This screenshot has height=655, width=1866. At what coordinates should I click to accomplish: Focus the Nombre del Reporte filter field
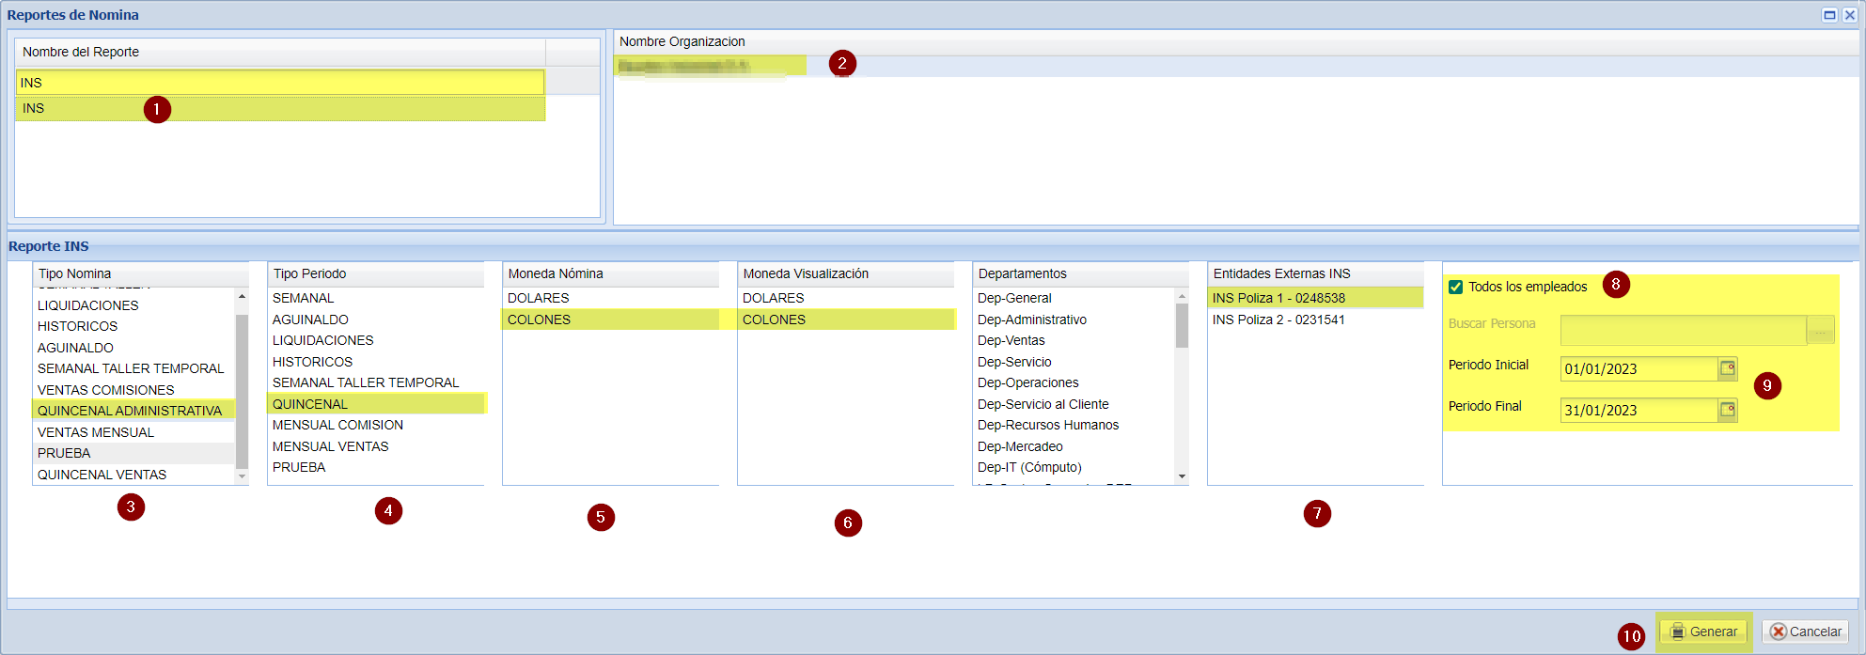click(x=280, y=83)
